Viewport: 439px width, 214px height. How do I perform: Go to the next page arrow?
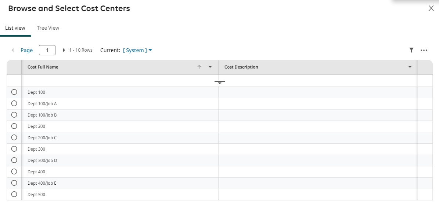pos(64,50)
